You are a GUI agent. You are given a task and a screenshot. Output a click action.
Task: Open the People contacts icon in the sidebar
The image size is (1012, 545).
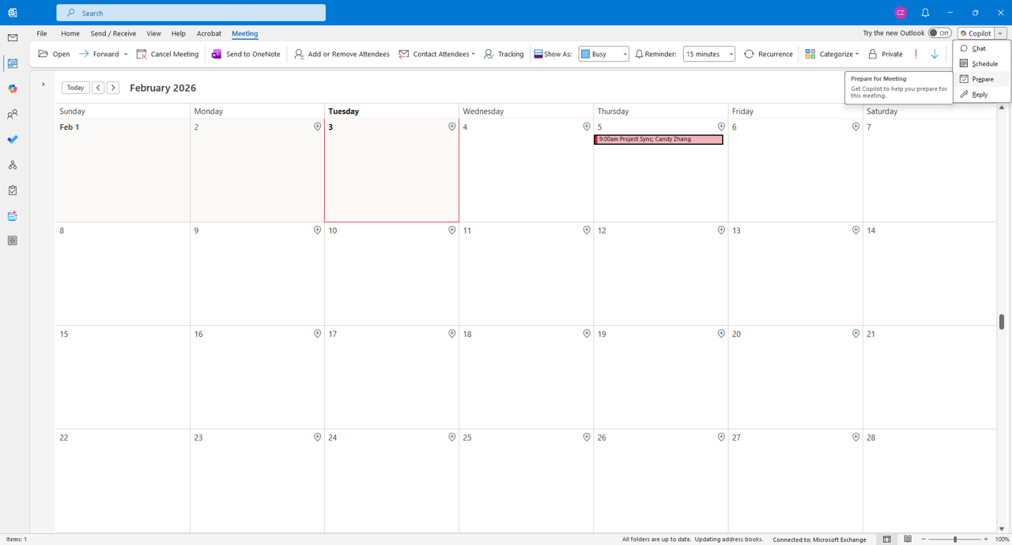click(x=13, y=115)
